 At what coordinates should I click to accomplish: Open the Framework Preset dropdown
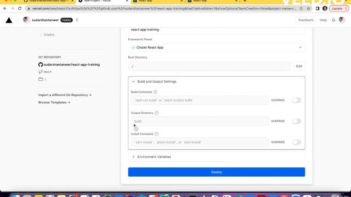point(217,48)
